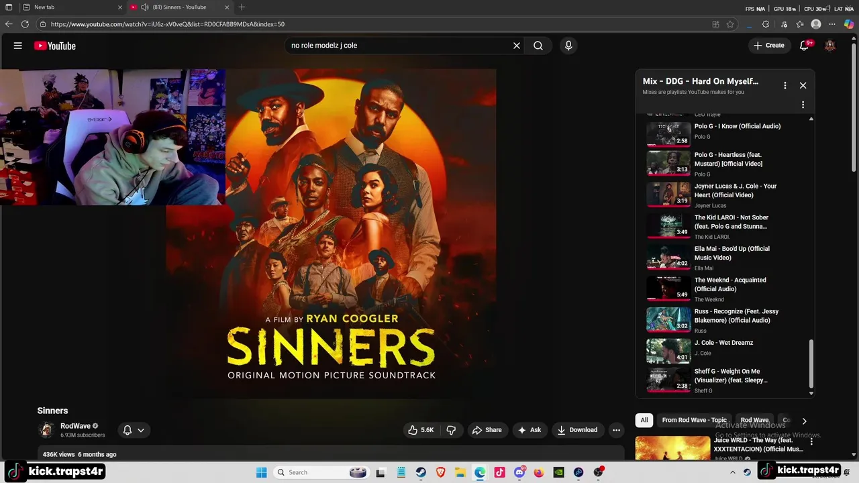This screenshot has height=483, width=859.
Task: Open browser Settings and more menu
Action: coord(832,24)
